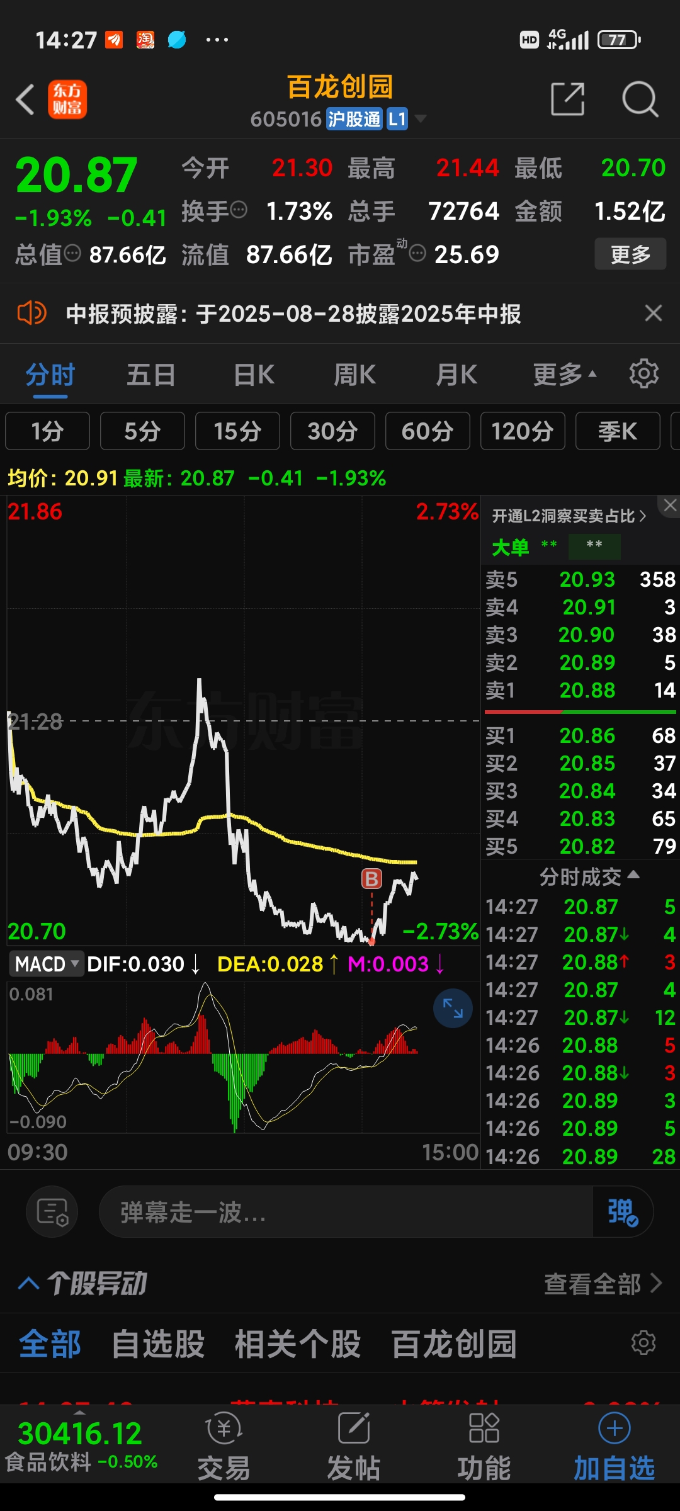This screenshot has height=1511, width=680.
Task: Collapse the 个股异动 section
Action: (x=28, y=1283)
